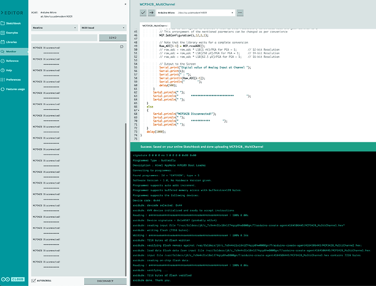Viewport: 376px width, 286px height.
Task: Click the MCP.SetConfiguration code on line 46
Action: click(x=184, y=35)
